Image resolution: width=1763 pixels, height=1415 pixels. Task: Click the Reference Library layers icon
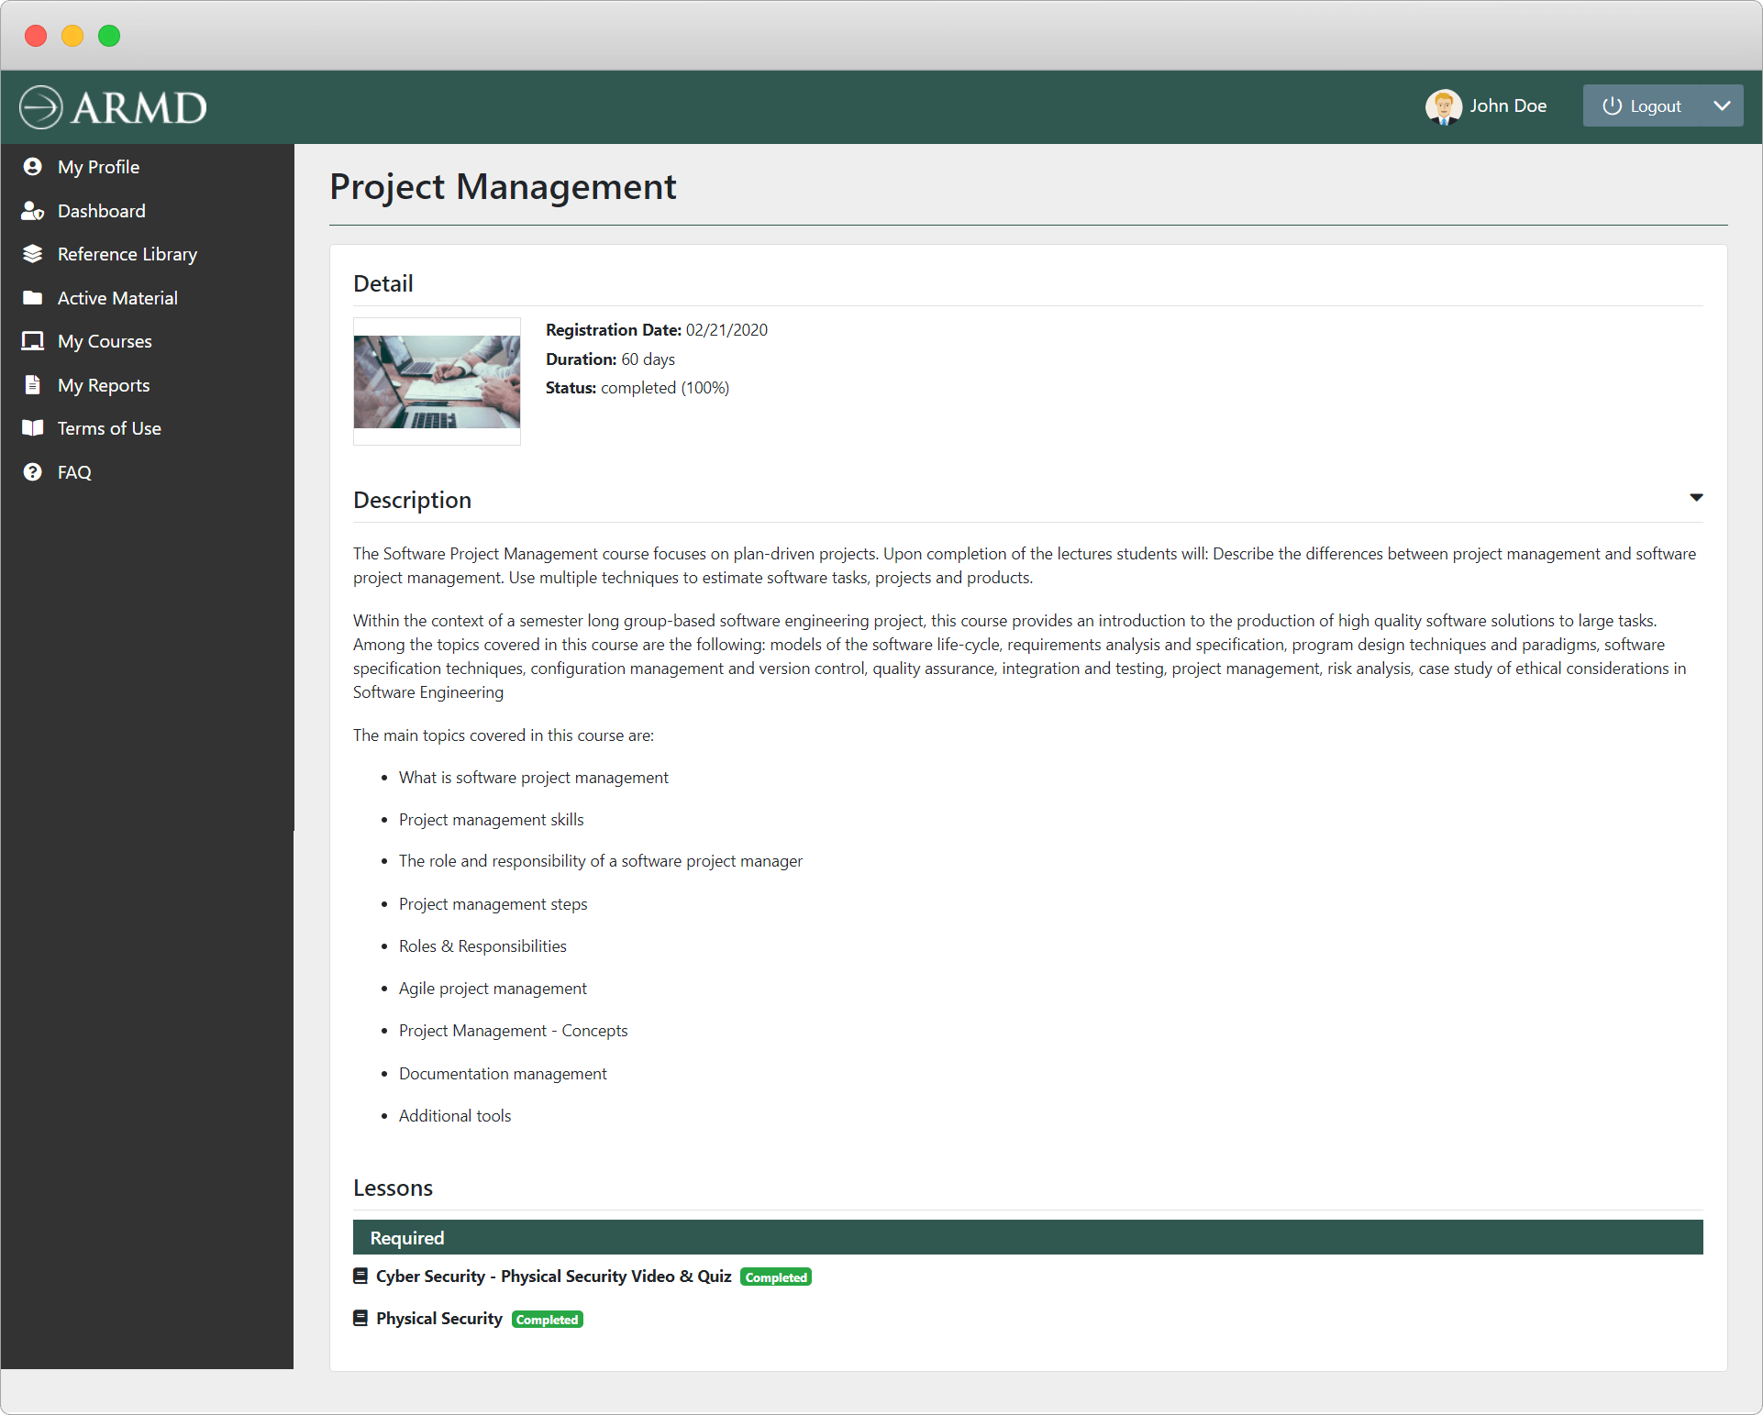(x=33, y=254)
